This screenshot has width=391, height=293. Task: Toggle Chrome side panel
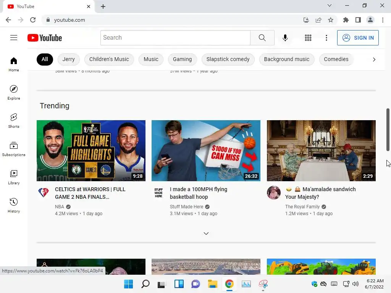click(358, 20)
